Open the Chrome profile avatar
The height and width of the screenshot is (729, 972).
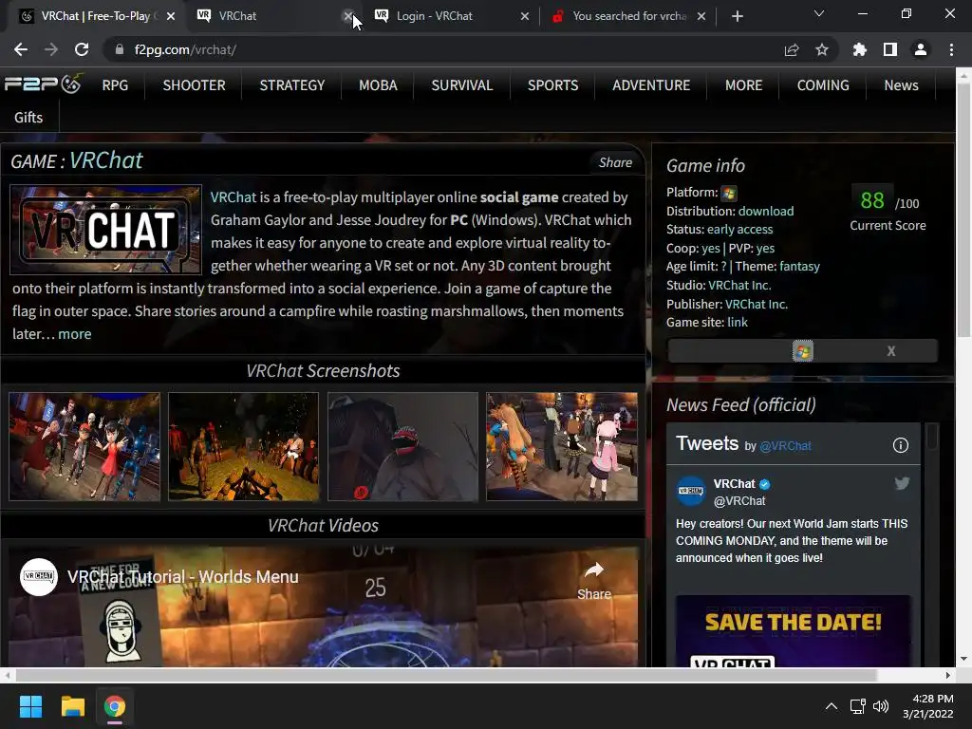[x=921, y=49]
